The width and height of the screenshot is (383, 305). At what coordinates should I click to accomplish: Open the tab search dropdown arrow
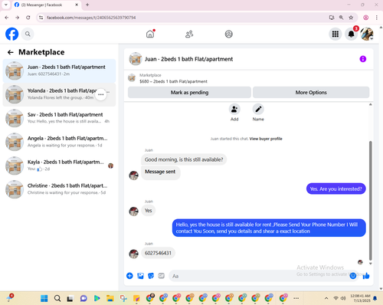[6, 5]
